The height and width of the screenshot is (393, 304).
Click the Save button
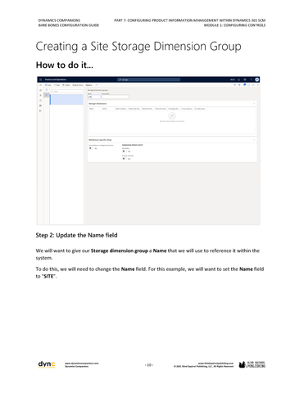(48, 85)
